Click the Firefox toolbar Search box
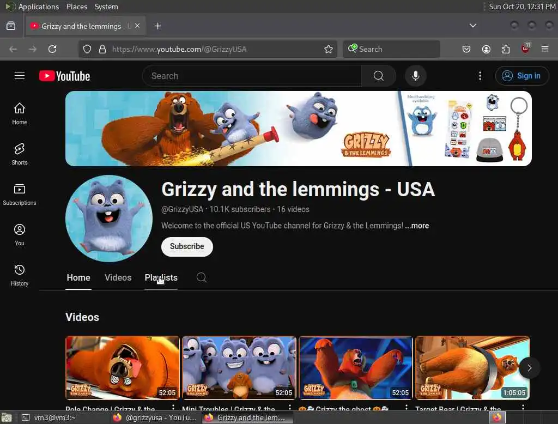The image size is (558, 424). 391,49
